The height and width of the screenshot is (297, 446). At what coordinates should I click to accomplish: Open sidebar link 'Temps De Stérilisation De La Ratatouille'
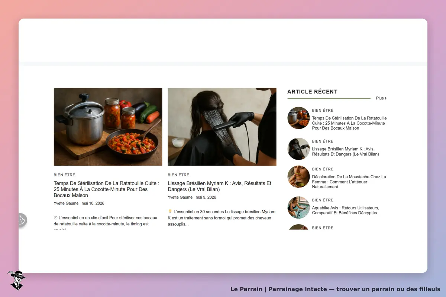[349, 123]
